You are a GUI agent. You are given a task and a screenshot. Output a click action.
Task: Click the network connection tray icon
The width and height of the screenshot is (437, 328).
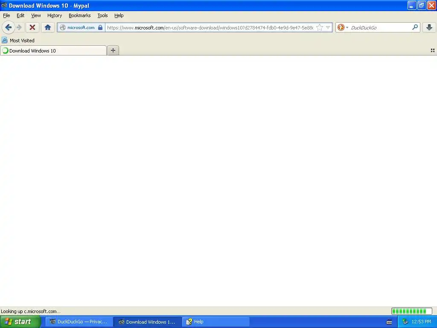point(405,322)
